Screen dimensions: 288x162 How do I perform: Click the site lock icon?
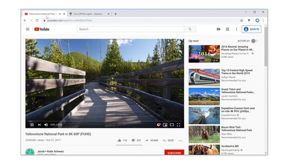44,21
